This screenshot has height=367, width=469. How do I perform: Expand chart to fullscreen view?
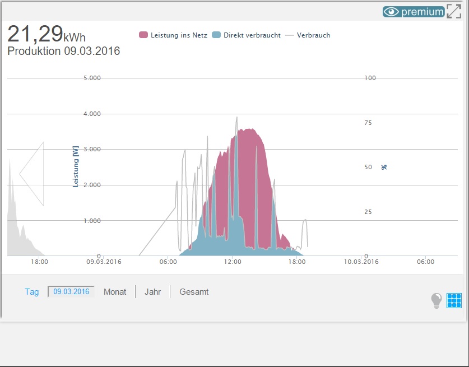coord(454,11)
